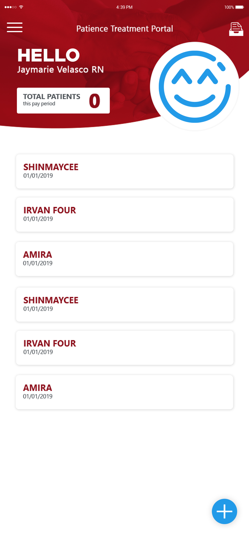This screenshot has height=540, width=249.
Task: Tap the blue plus add button
Action: coord(224,511)
